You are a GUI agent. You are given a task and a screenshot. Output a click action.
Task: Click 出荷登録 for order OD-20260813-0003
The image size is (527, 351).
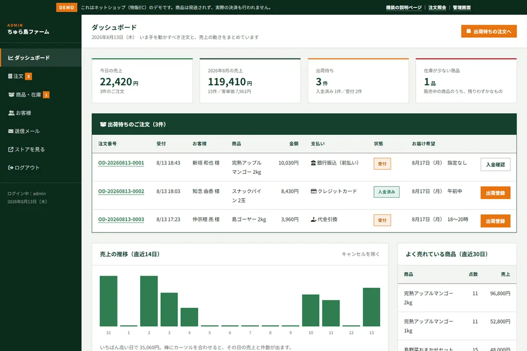click(x=495, y=221)
